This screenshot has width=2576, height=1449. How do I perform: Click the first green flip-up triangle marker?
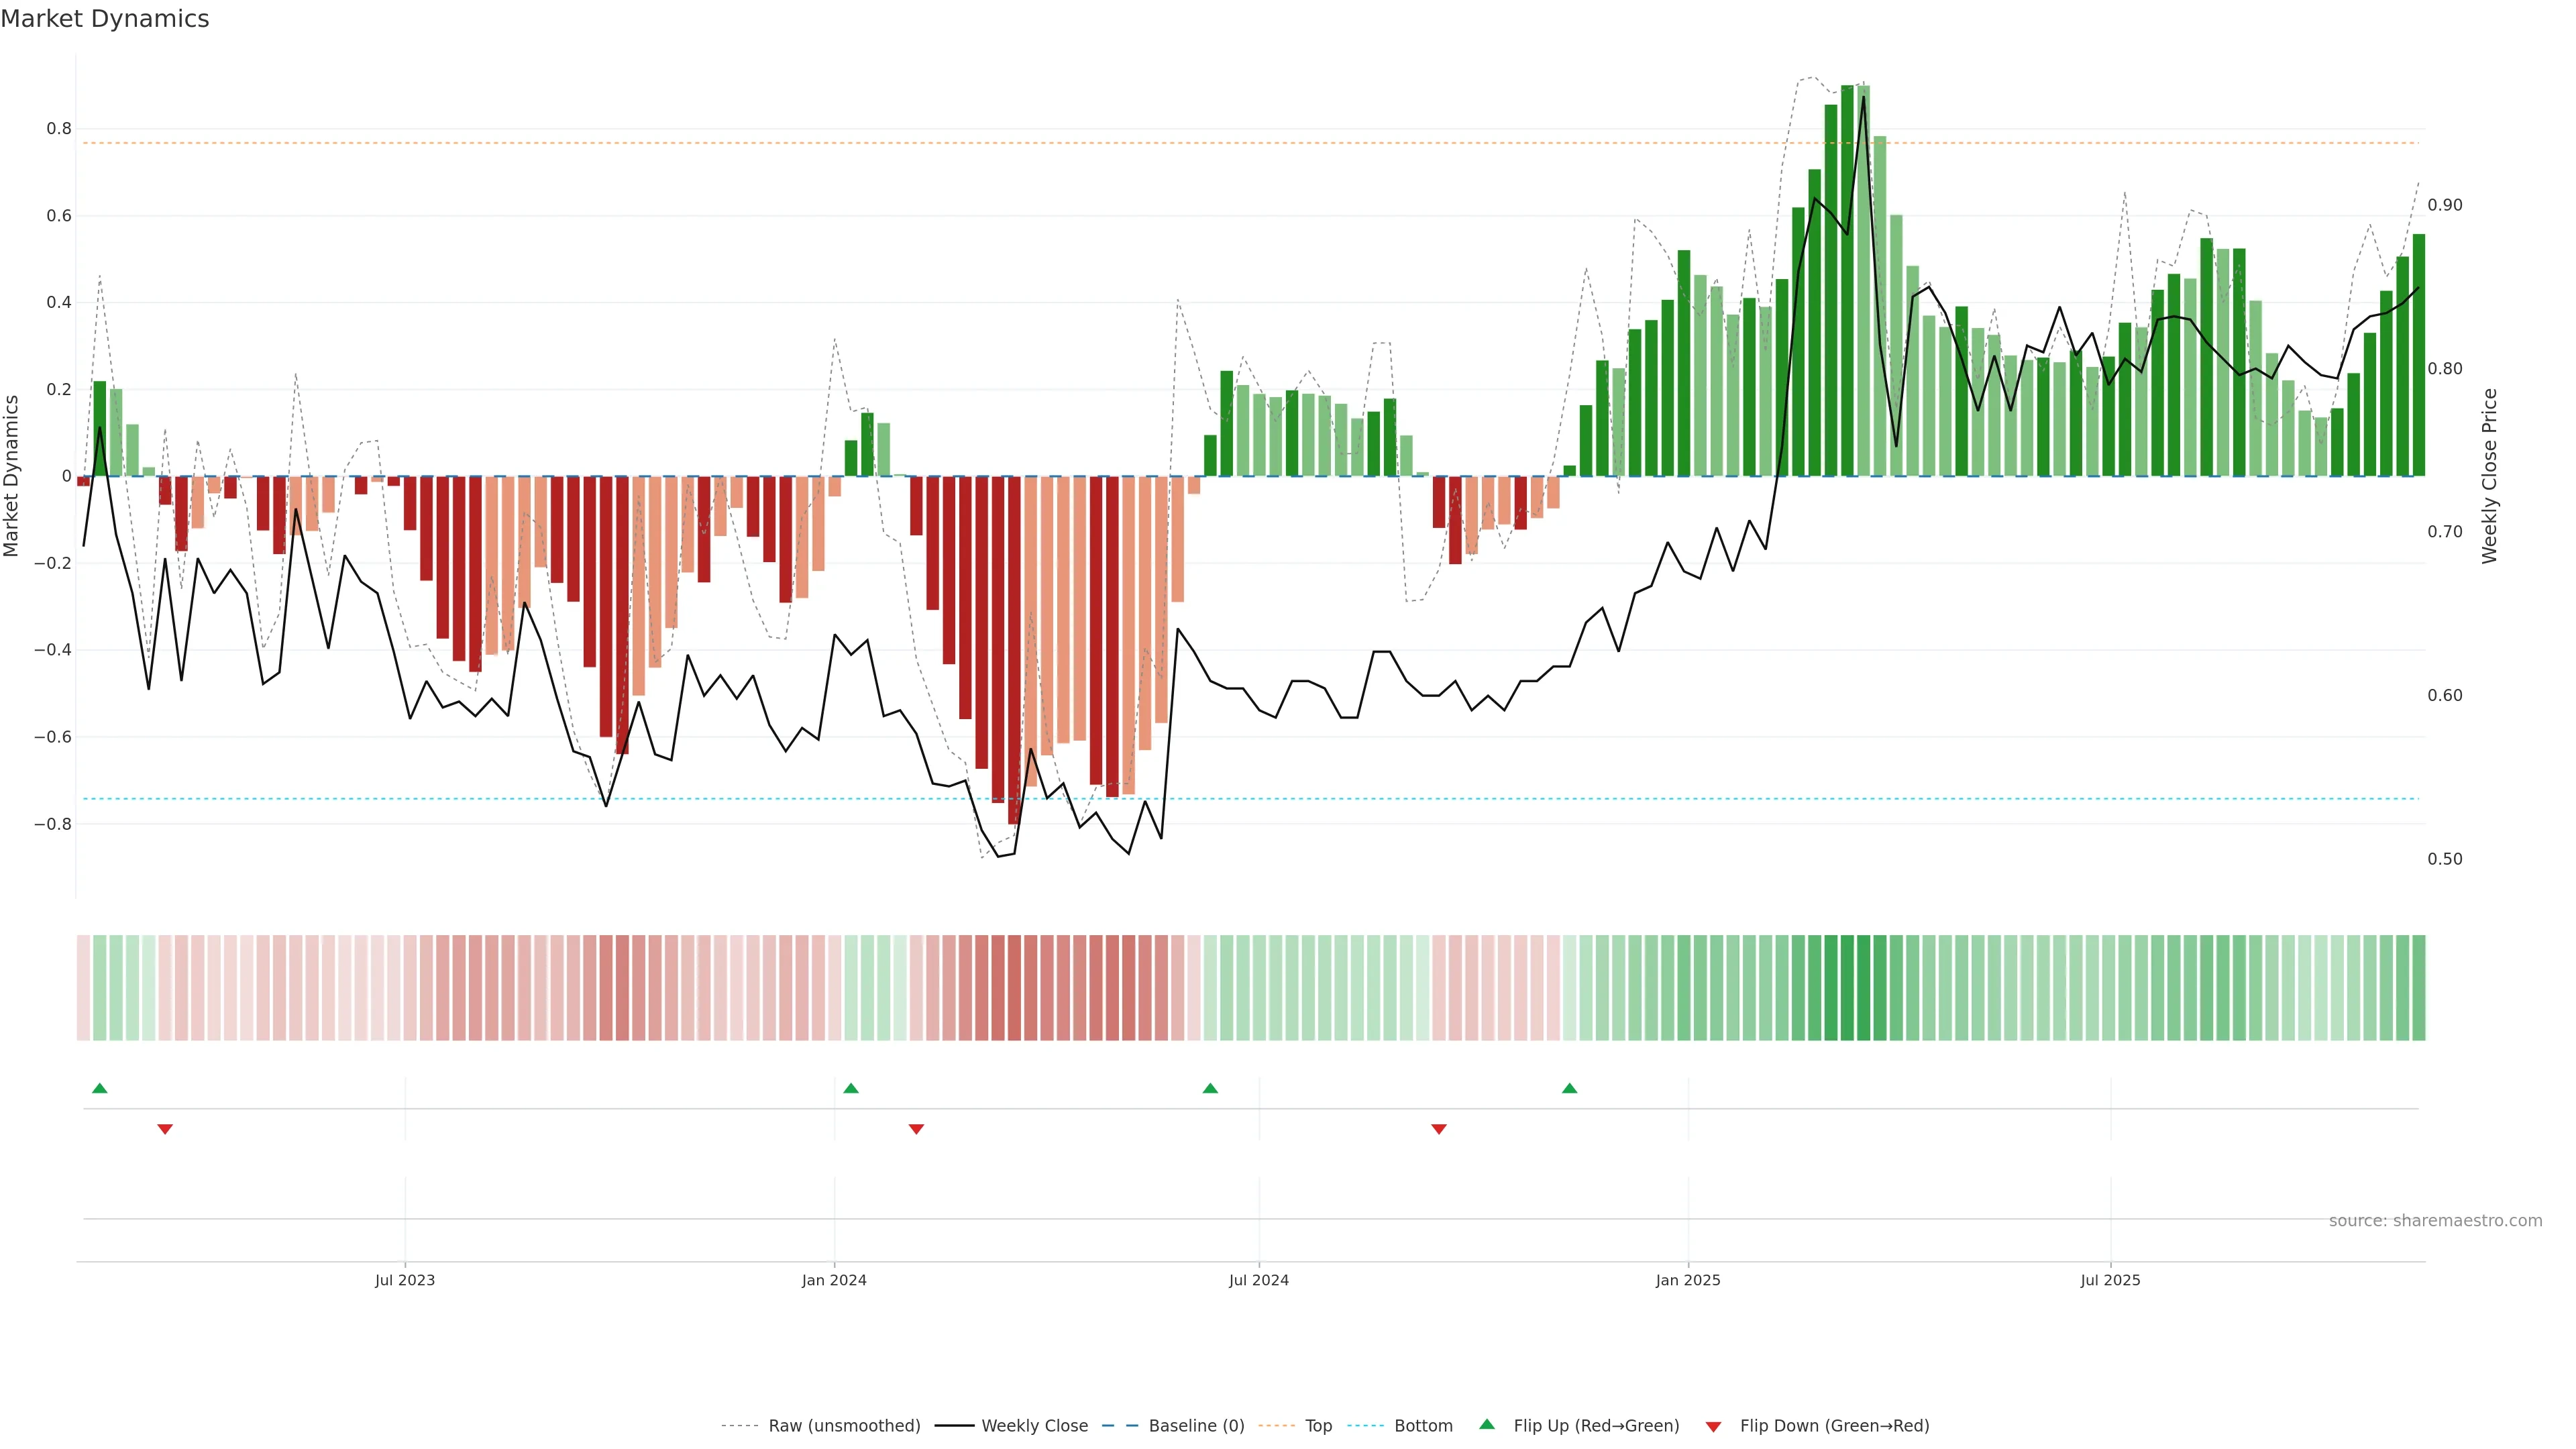(99, 1088)
